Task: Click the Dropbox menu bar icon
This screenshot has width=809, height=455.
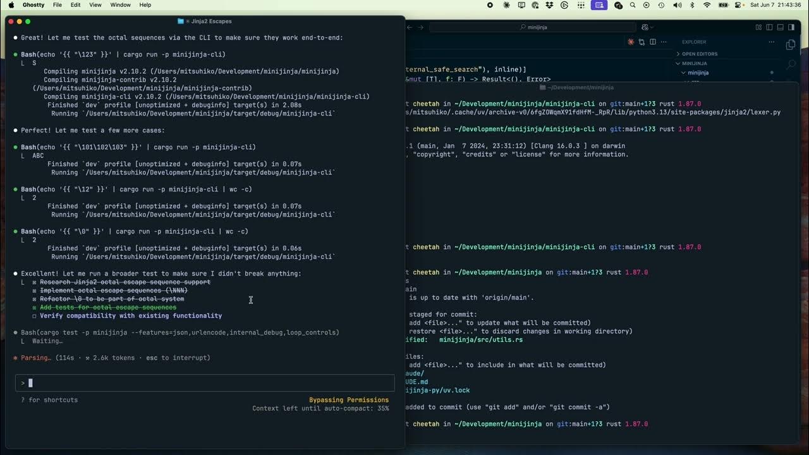Action: point(550,4)
